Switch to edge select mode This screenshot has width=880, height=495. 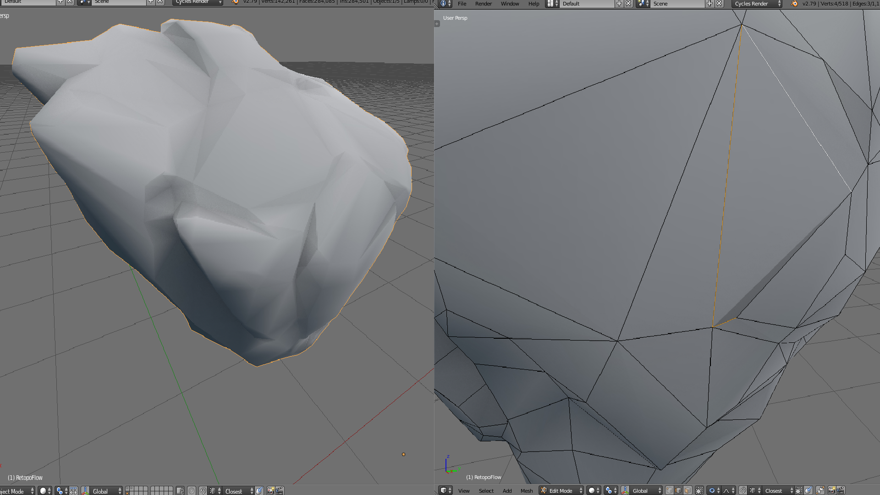(678, 490)
